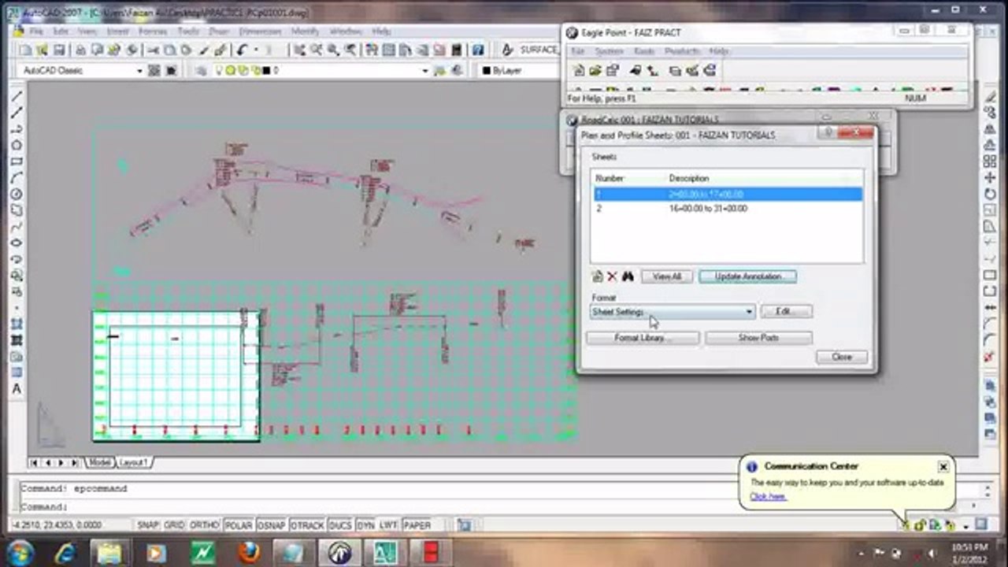1008x567 pixels.
Task: Click the new sheet icon in the dialog
Action: point(597,276)
